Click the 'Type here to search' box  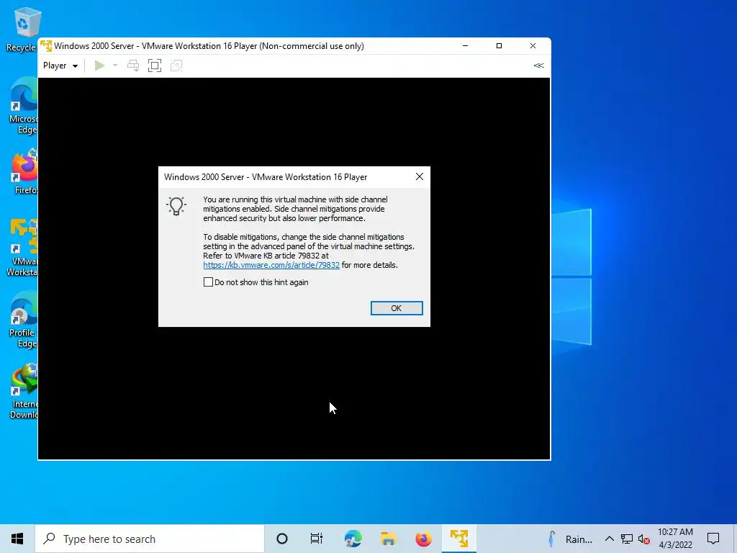pos(150,539)
